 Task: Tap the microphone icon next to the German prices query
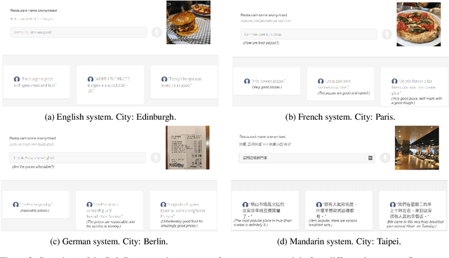tap(156, 157)
